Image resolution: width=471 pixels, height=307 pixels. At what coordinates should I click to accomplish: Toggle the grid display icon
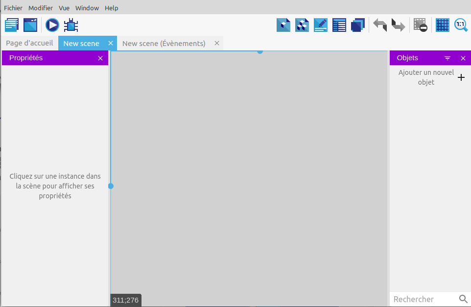tap(443, 25)
